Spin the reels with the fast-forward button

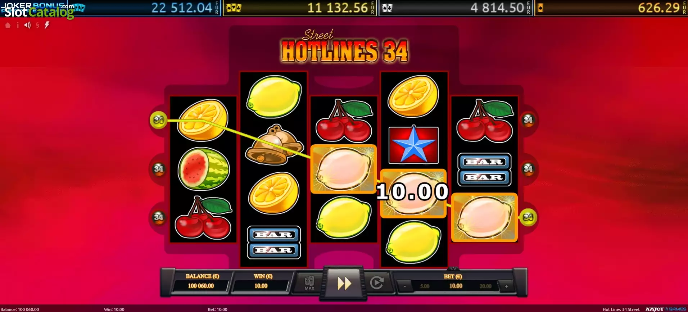[344, 283]
